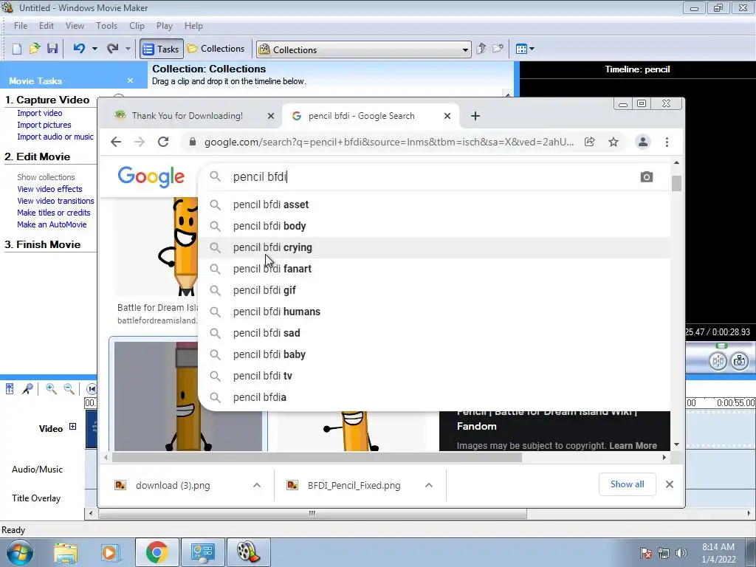The height and width of the screenshot is (567, 756).
Task: Click the Zoom Timeline Out magnifier
Action: (69, 388)
